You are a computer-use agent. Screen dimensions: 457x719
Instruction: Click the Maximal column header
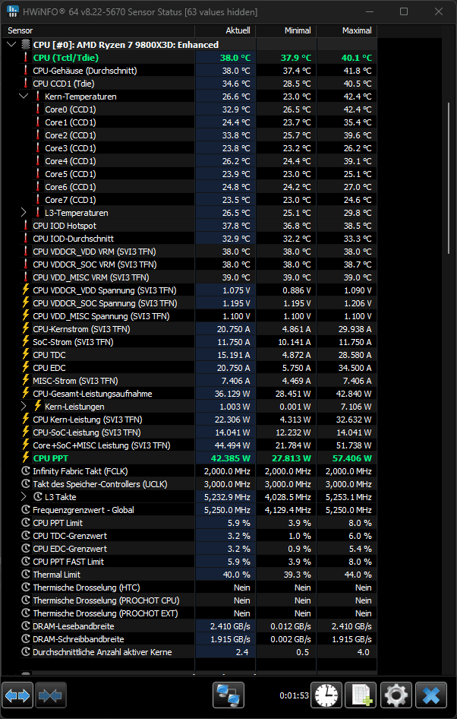tap(347, 30)
